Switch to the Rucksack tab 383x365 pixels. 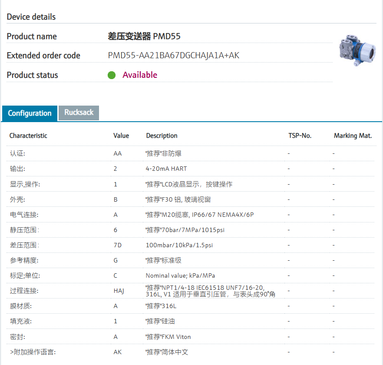tap(79, 113)
